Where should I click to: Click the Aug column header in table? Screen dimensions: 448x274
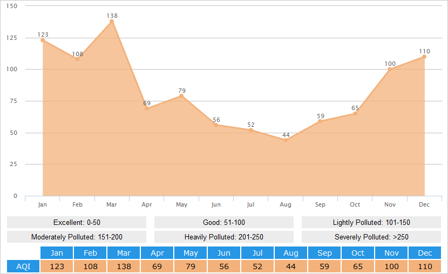tap(291, 253)
